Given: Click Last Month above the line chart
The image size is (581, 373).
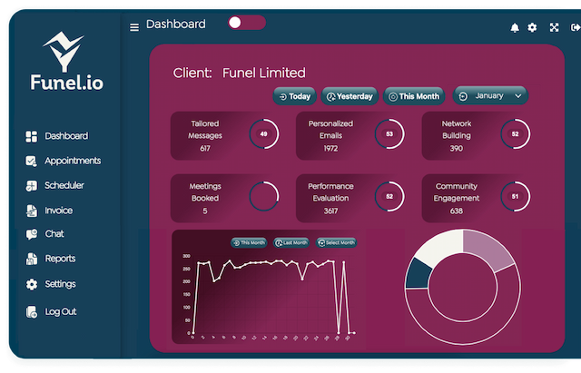Looking at the screenshot, I should click(x=290, y=242).
